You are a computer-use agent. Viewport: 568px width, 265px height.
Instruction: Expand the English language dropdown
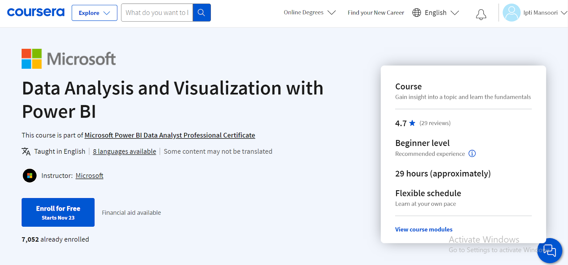[442, 13]
